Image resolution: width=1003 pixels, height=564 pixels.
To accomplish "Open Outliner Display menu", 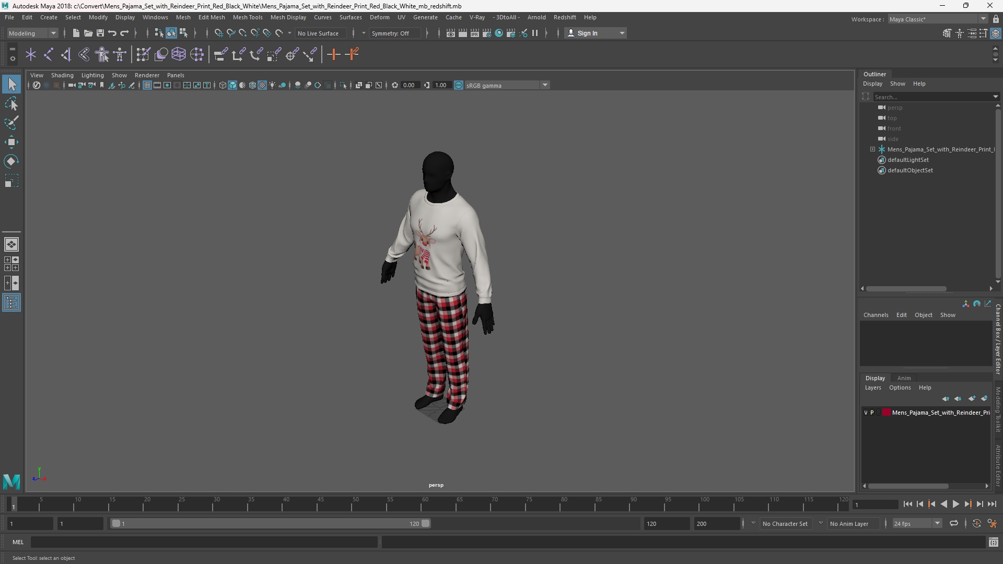I will point(872,84).
